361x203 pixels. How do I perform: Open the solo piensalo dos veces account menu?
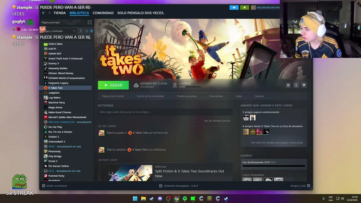tap(265, 8)
